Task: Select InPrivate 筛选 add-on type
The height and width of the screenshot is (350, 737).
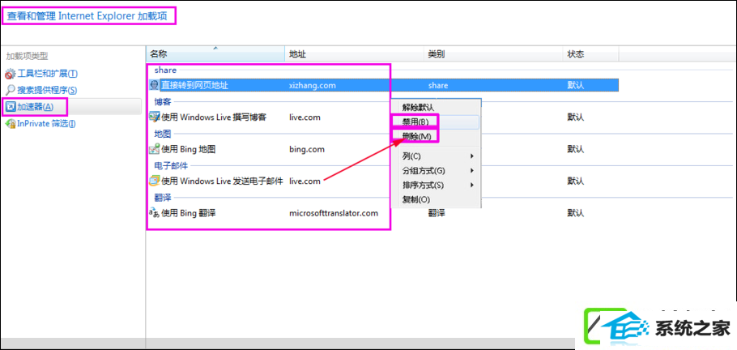Action: (46, 124)
